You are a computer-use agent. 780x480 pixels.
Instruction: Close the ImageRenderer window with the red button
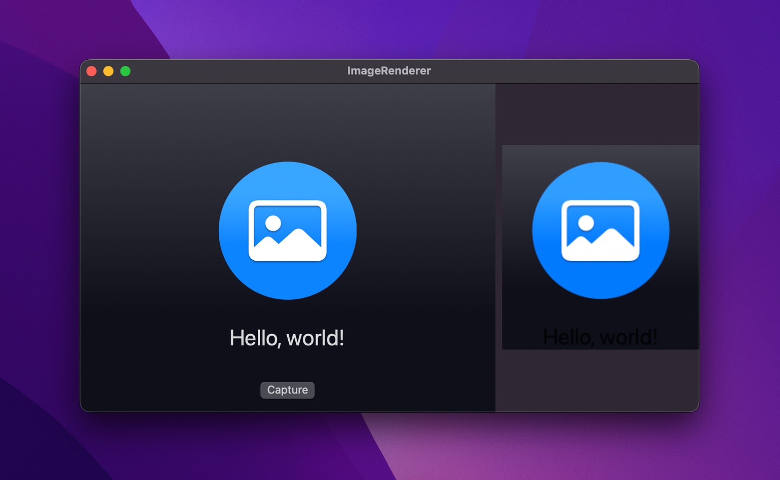coord(92,71)
